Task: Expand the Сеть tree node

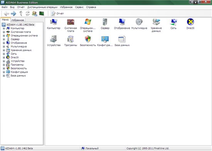Action: click(x=4, y=54)
